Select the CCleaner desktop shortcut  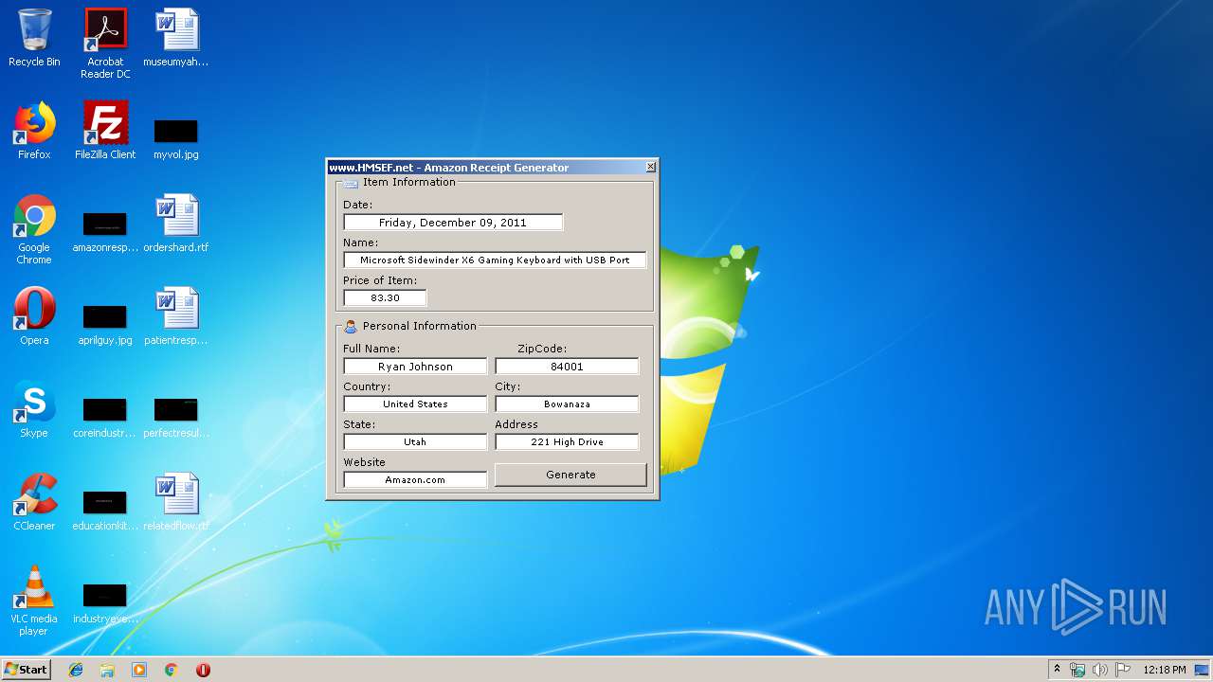point(34,502)
